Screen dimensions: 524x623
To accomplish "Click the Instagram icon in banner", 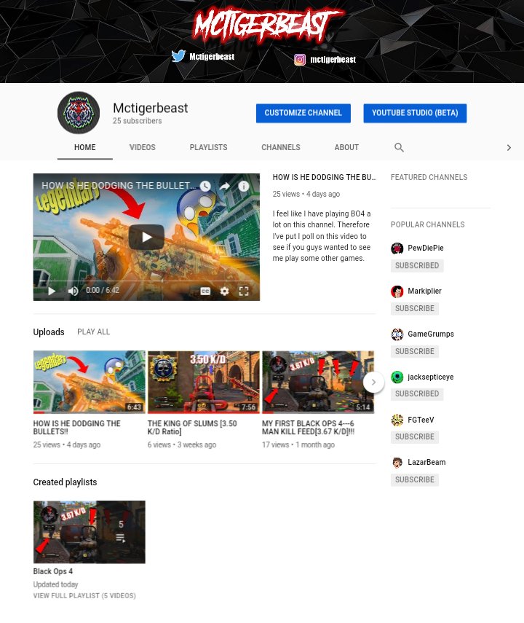I will tap(300, 60).
